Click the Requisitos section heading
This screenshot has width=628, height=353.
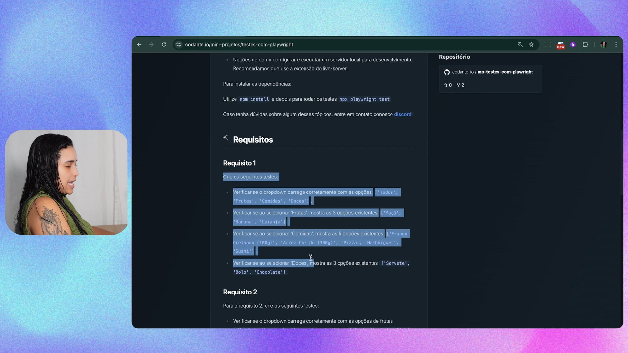[253, 140]
